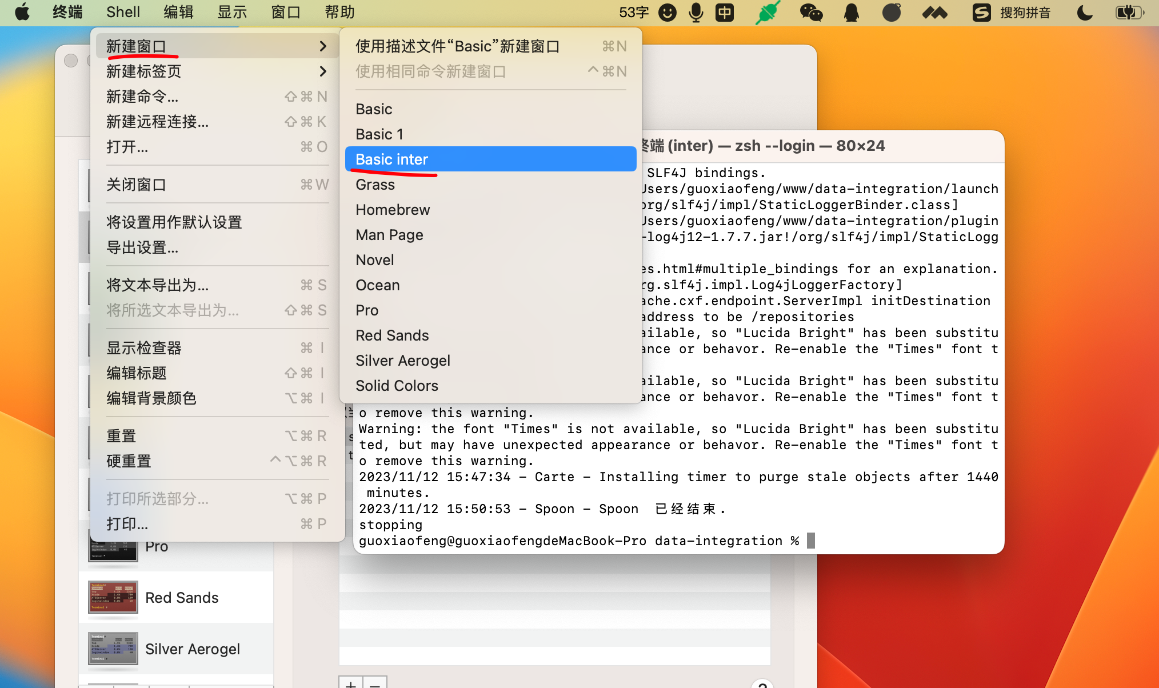The image size is (1159, 688).
Task: Select Silver Aerogel profile in sidebar
Action: pyautogui.click(x=192, y=649)
